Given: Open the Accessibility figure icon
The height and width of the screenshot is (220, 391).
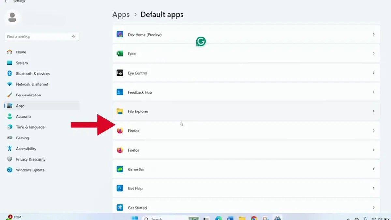Looking at the screenshot, I should click(10, 149).
